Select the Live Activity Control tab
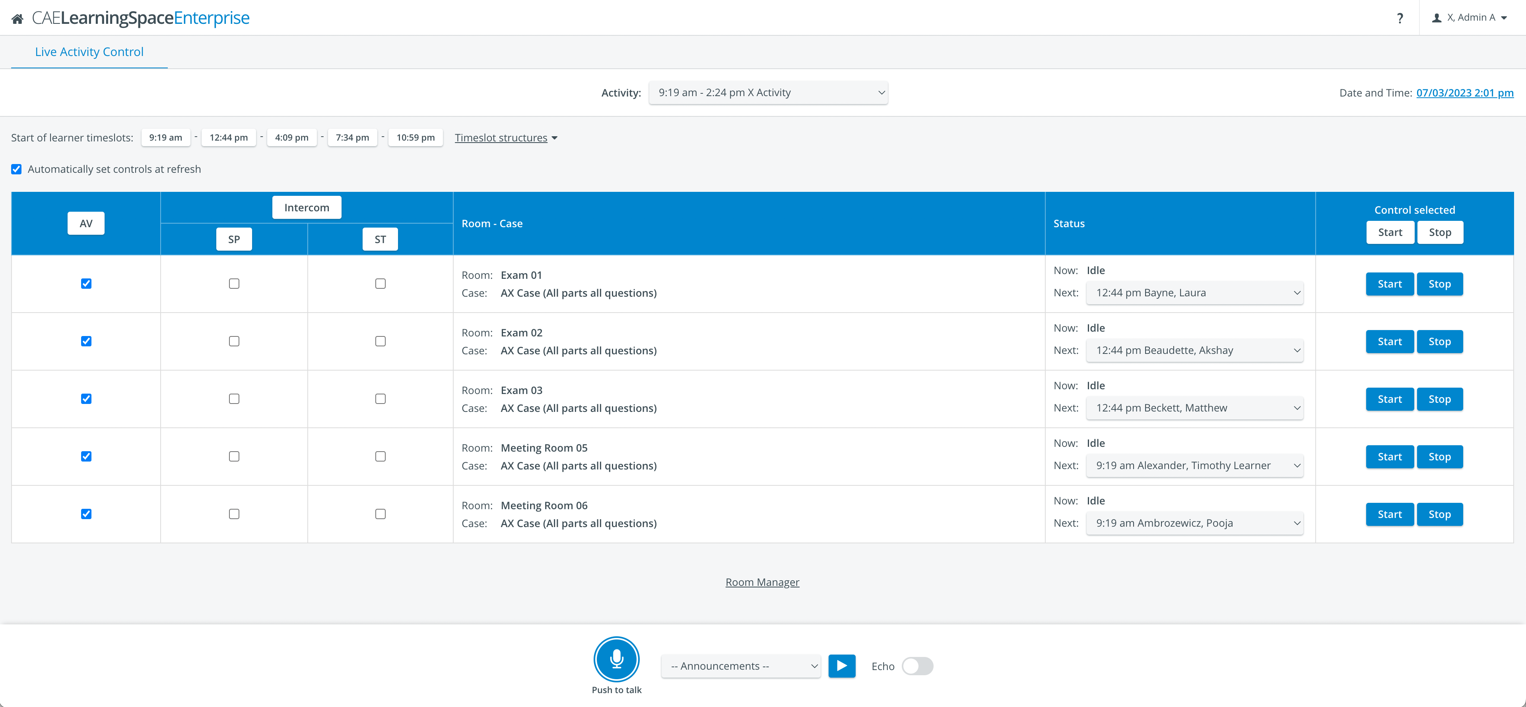 pyautogui.click(x=89, y=52)
